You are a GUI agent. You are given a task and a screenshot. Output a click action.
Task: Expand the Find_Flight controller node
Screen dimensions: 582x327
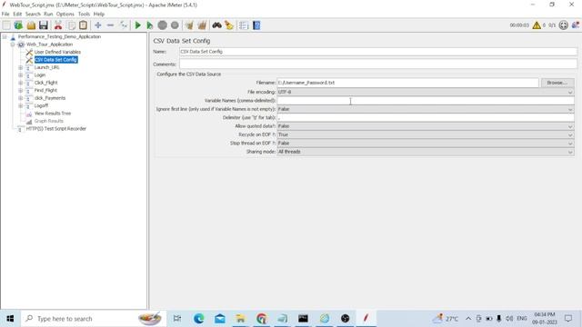(x=21, y=91)
